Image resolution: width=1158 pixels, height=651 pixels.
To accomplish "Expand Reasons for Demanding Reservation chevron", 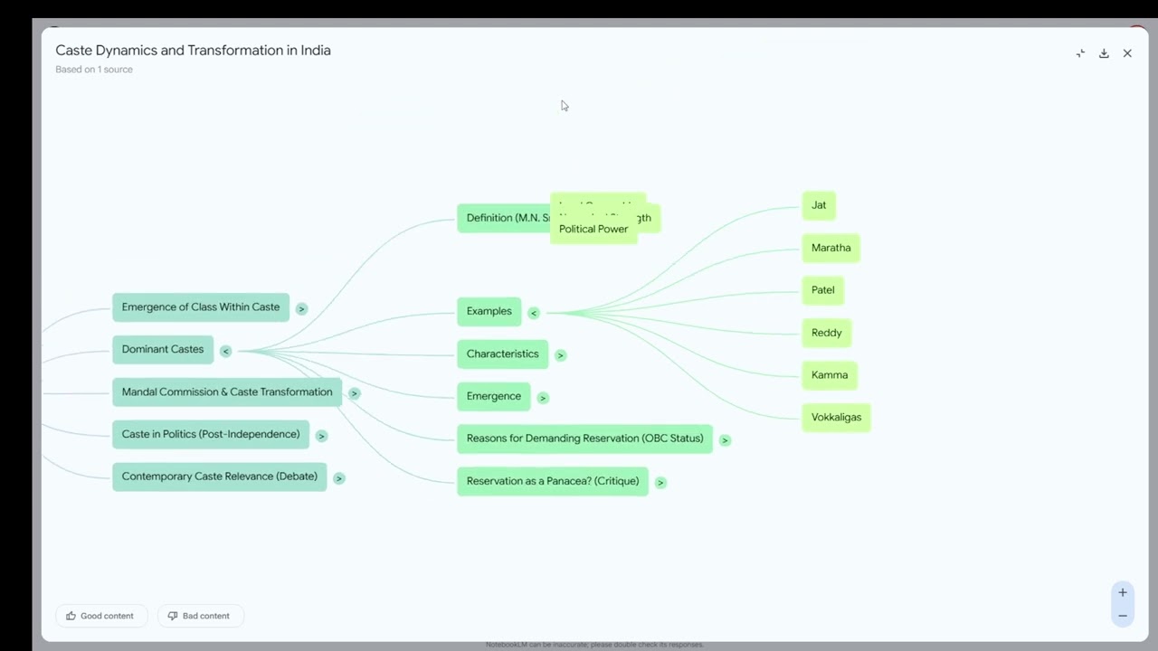I will coord(725,440).
